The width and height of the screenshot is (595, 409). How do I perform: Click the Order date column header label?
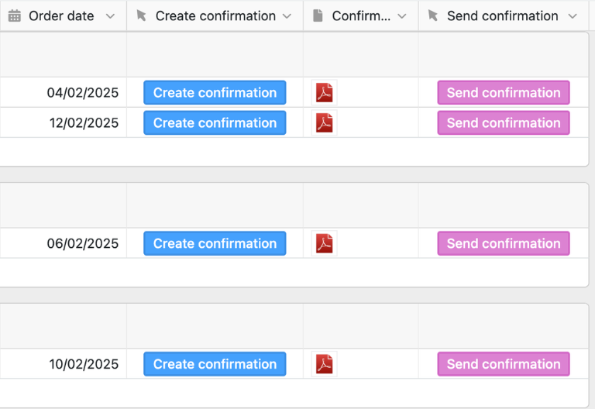point(61,16)
